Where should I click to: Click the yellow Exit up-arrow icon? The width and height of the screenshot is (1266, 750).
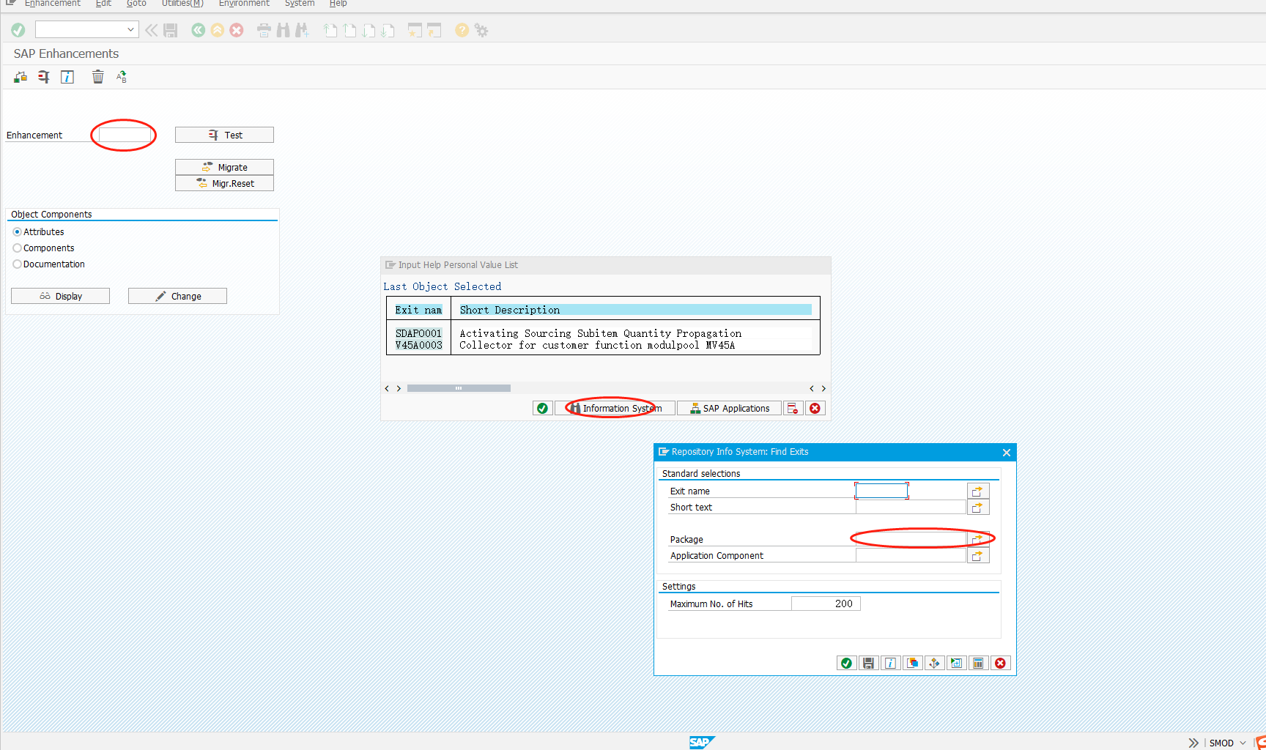(x=218, y=30)
